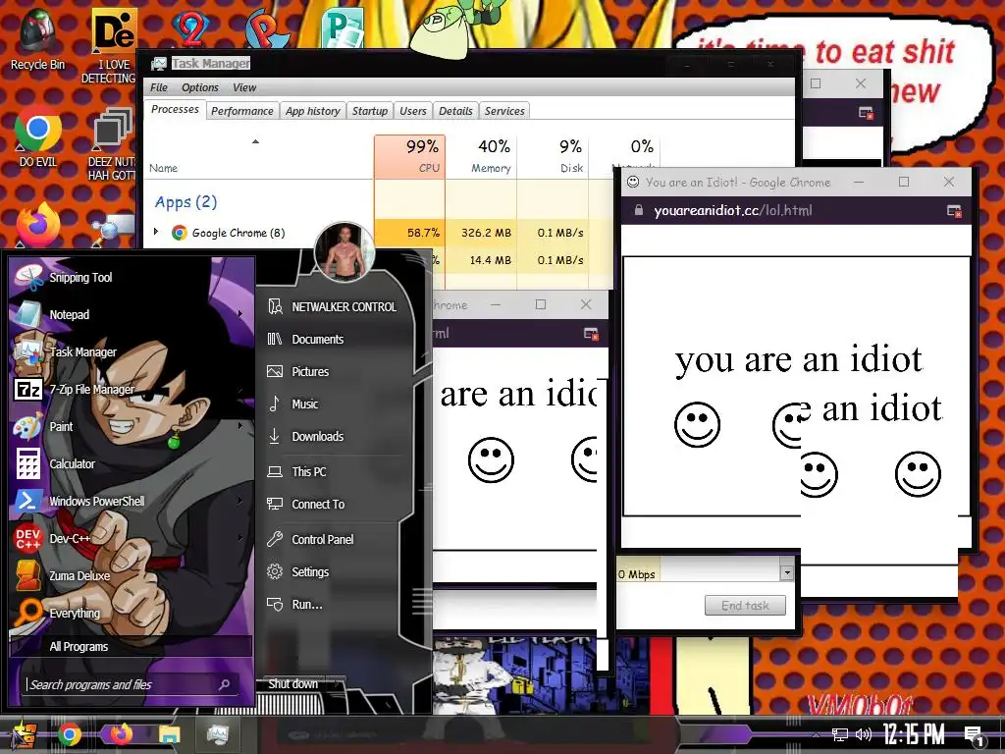Open the Recycle Bin desktop icon
Image resolution: width=1005 pixels, height=754 pixels.
point(37,38)
